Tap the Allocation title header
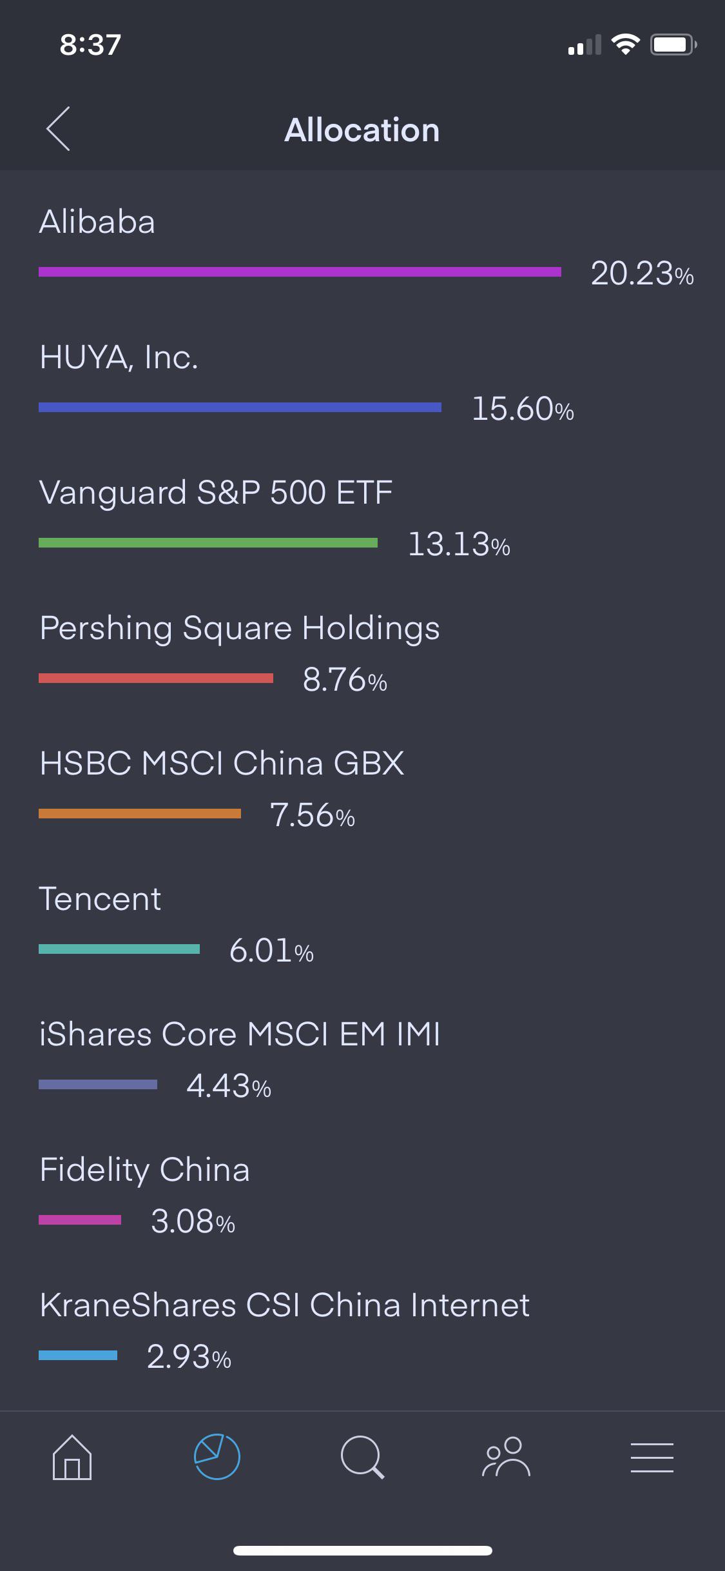Image resolution: width=725 pixels, height=1571 pixels. coord(362,129)
